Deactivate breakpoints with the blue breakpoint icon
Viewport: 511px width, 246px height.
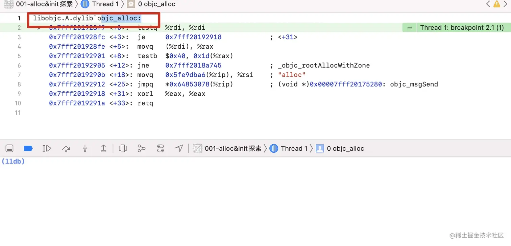point(28,148)
